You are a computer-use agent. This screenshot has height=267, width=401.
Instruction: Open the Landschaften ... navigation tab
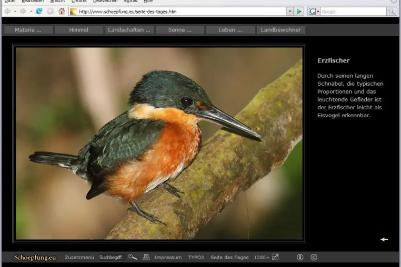129,30
